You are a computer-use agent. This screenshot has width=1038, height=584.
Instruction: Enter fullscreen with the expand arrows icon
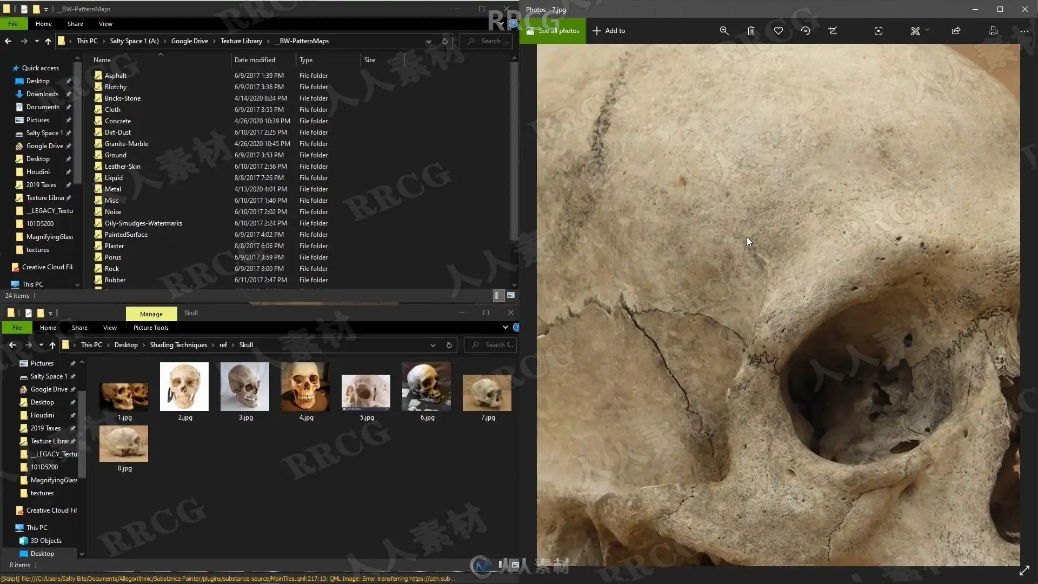click(1024, 570)
